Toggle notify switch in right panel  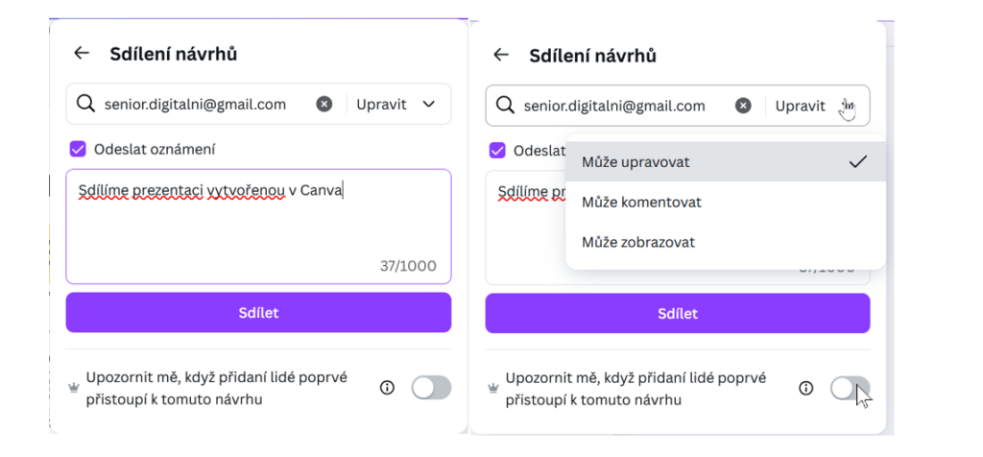[850, 388]
